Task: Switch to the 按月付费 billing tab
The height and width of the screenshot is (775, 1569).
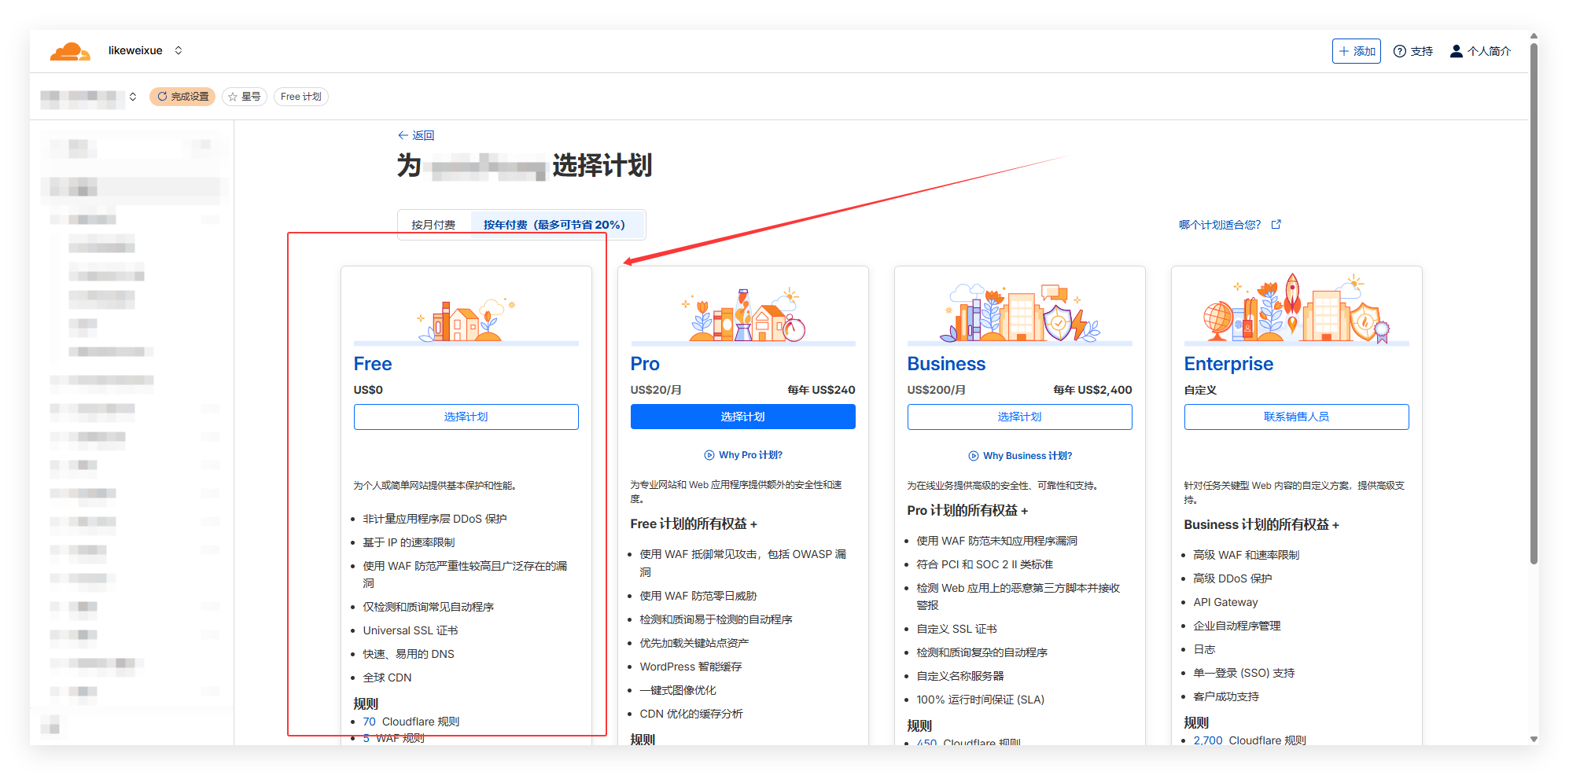Action: [x=433, y=224]
